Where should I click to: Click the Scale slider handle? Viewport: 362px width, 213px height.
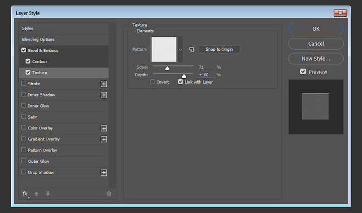[x=168, y=68]
